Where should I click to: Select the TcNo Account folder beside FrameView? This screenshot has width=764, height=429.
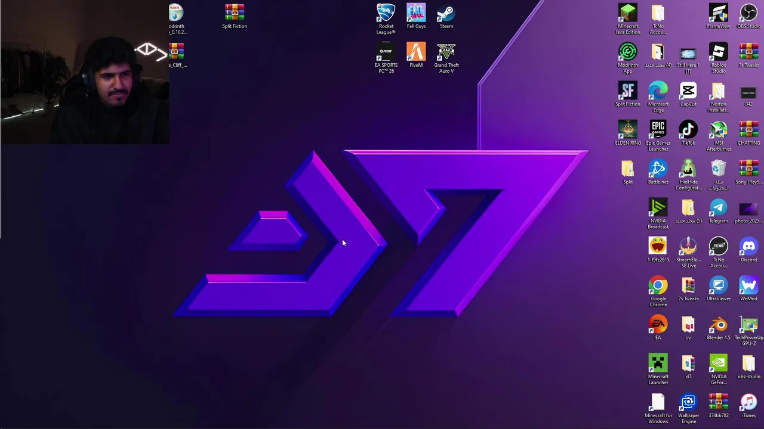pyautogui.click(x=658, y=18)
